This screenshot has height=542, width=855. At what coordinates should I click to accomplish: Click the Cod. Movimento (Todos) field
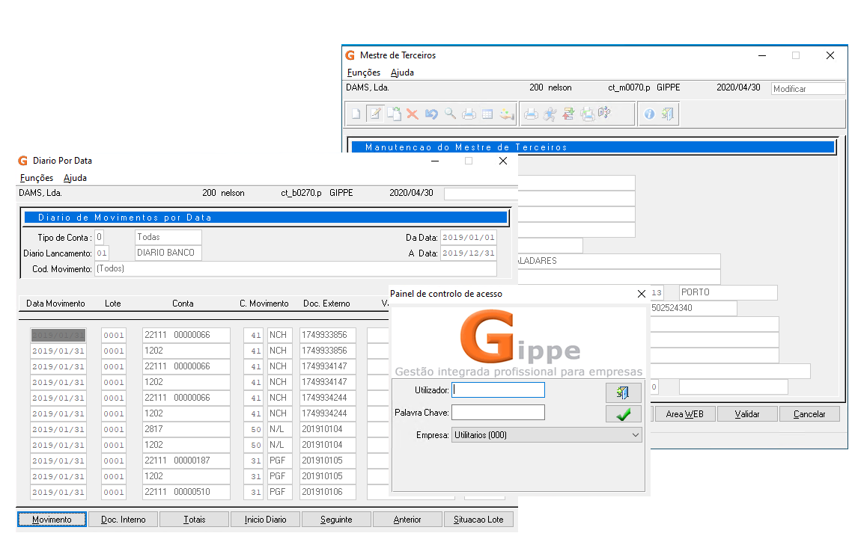[x=296, y=268]
